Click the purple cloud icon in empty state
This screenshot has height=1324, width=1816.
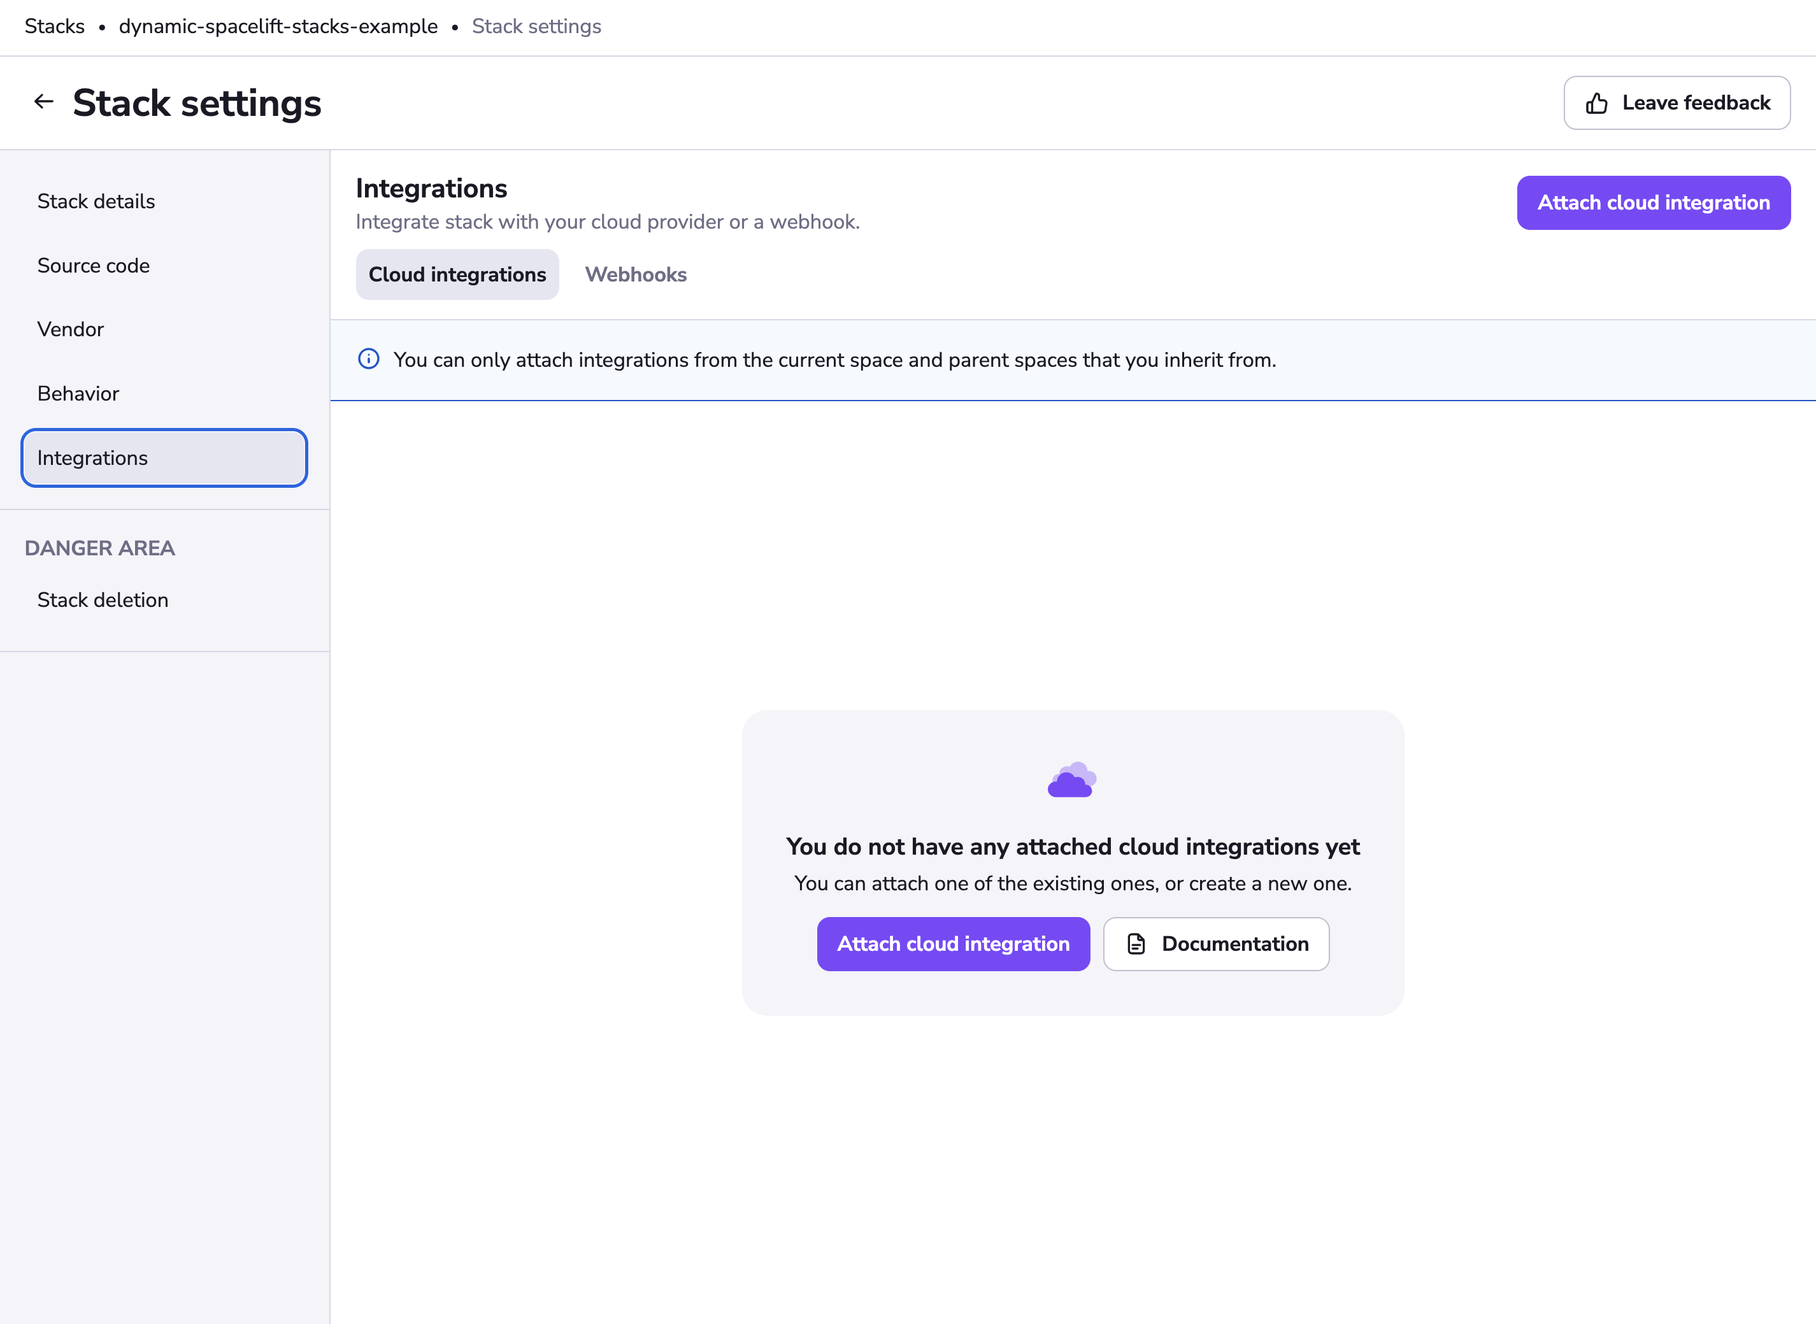tap(1071, 779)
